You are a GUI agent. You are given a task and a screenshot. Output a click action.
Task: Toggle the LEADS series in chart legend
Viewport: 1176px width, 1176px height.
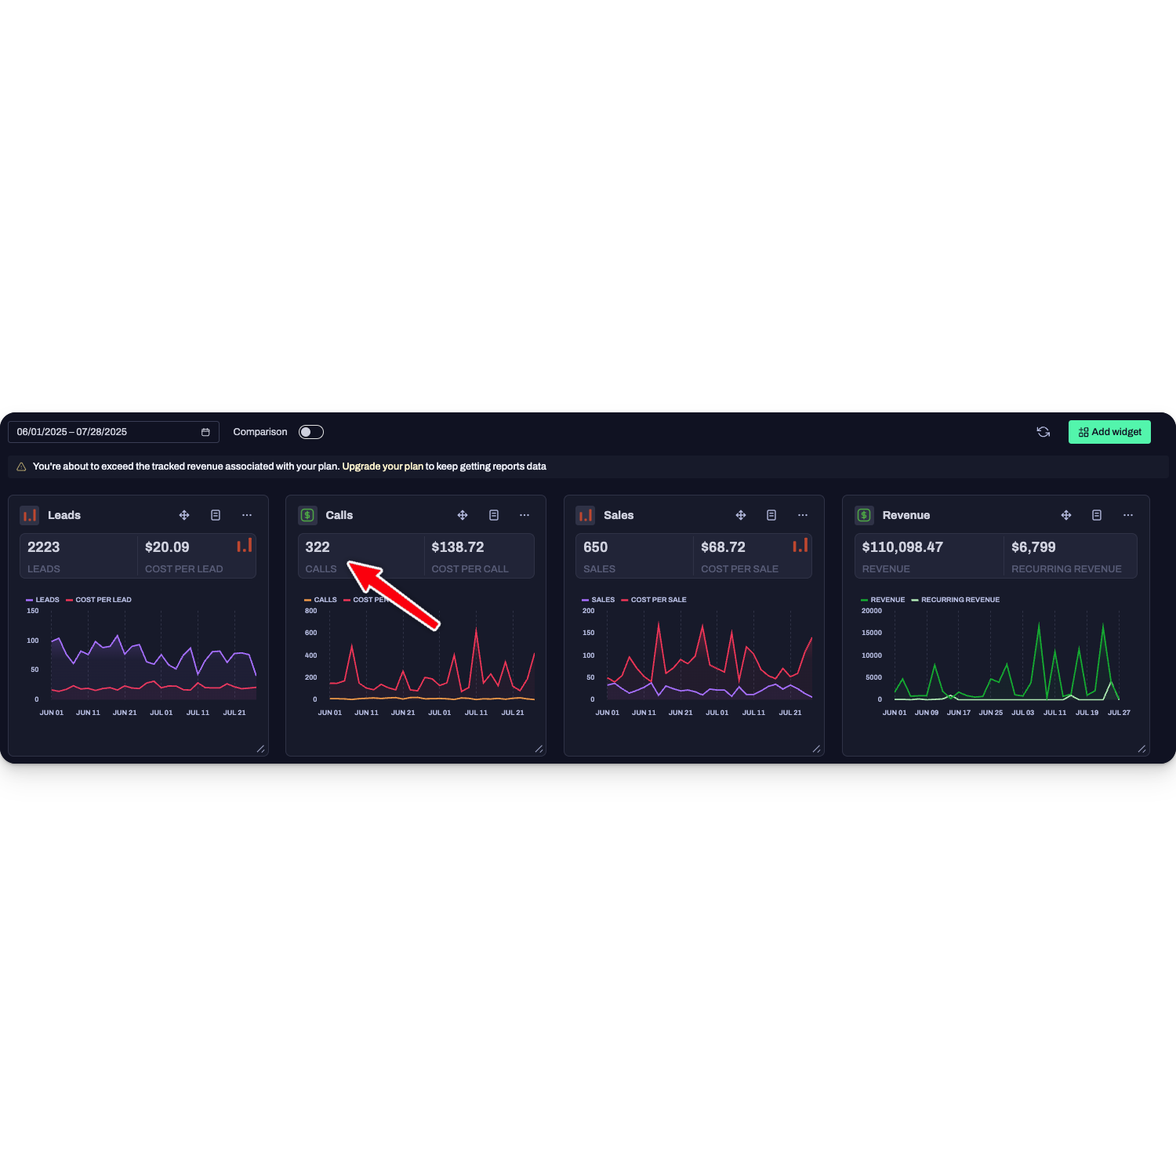[x=42, y=600]
